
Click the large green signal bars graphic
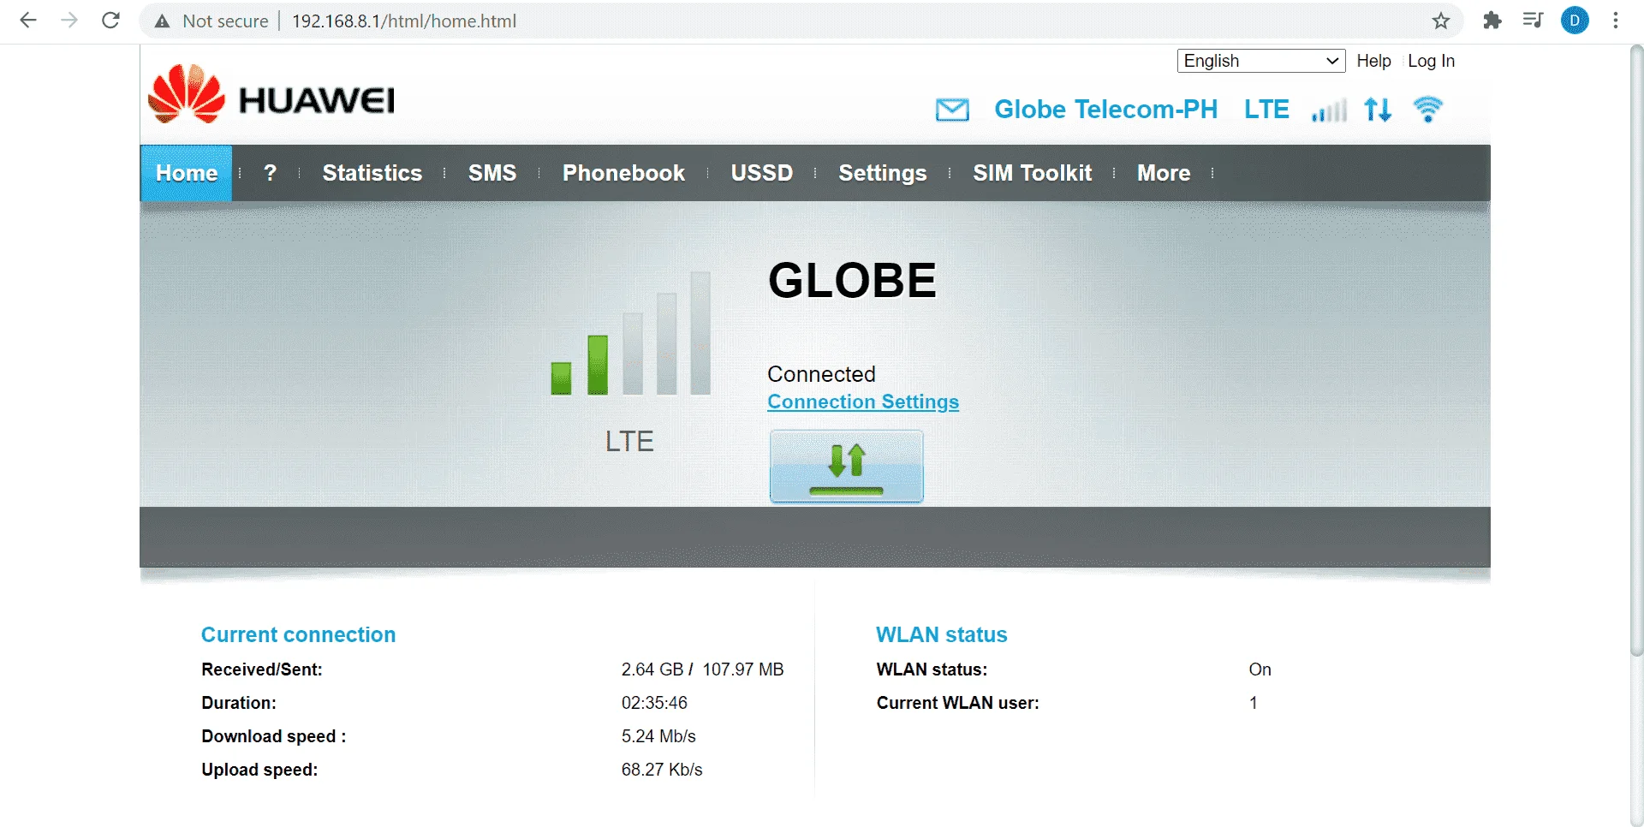[x=631, y=333]
